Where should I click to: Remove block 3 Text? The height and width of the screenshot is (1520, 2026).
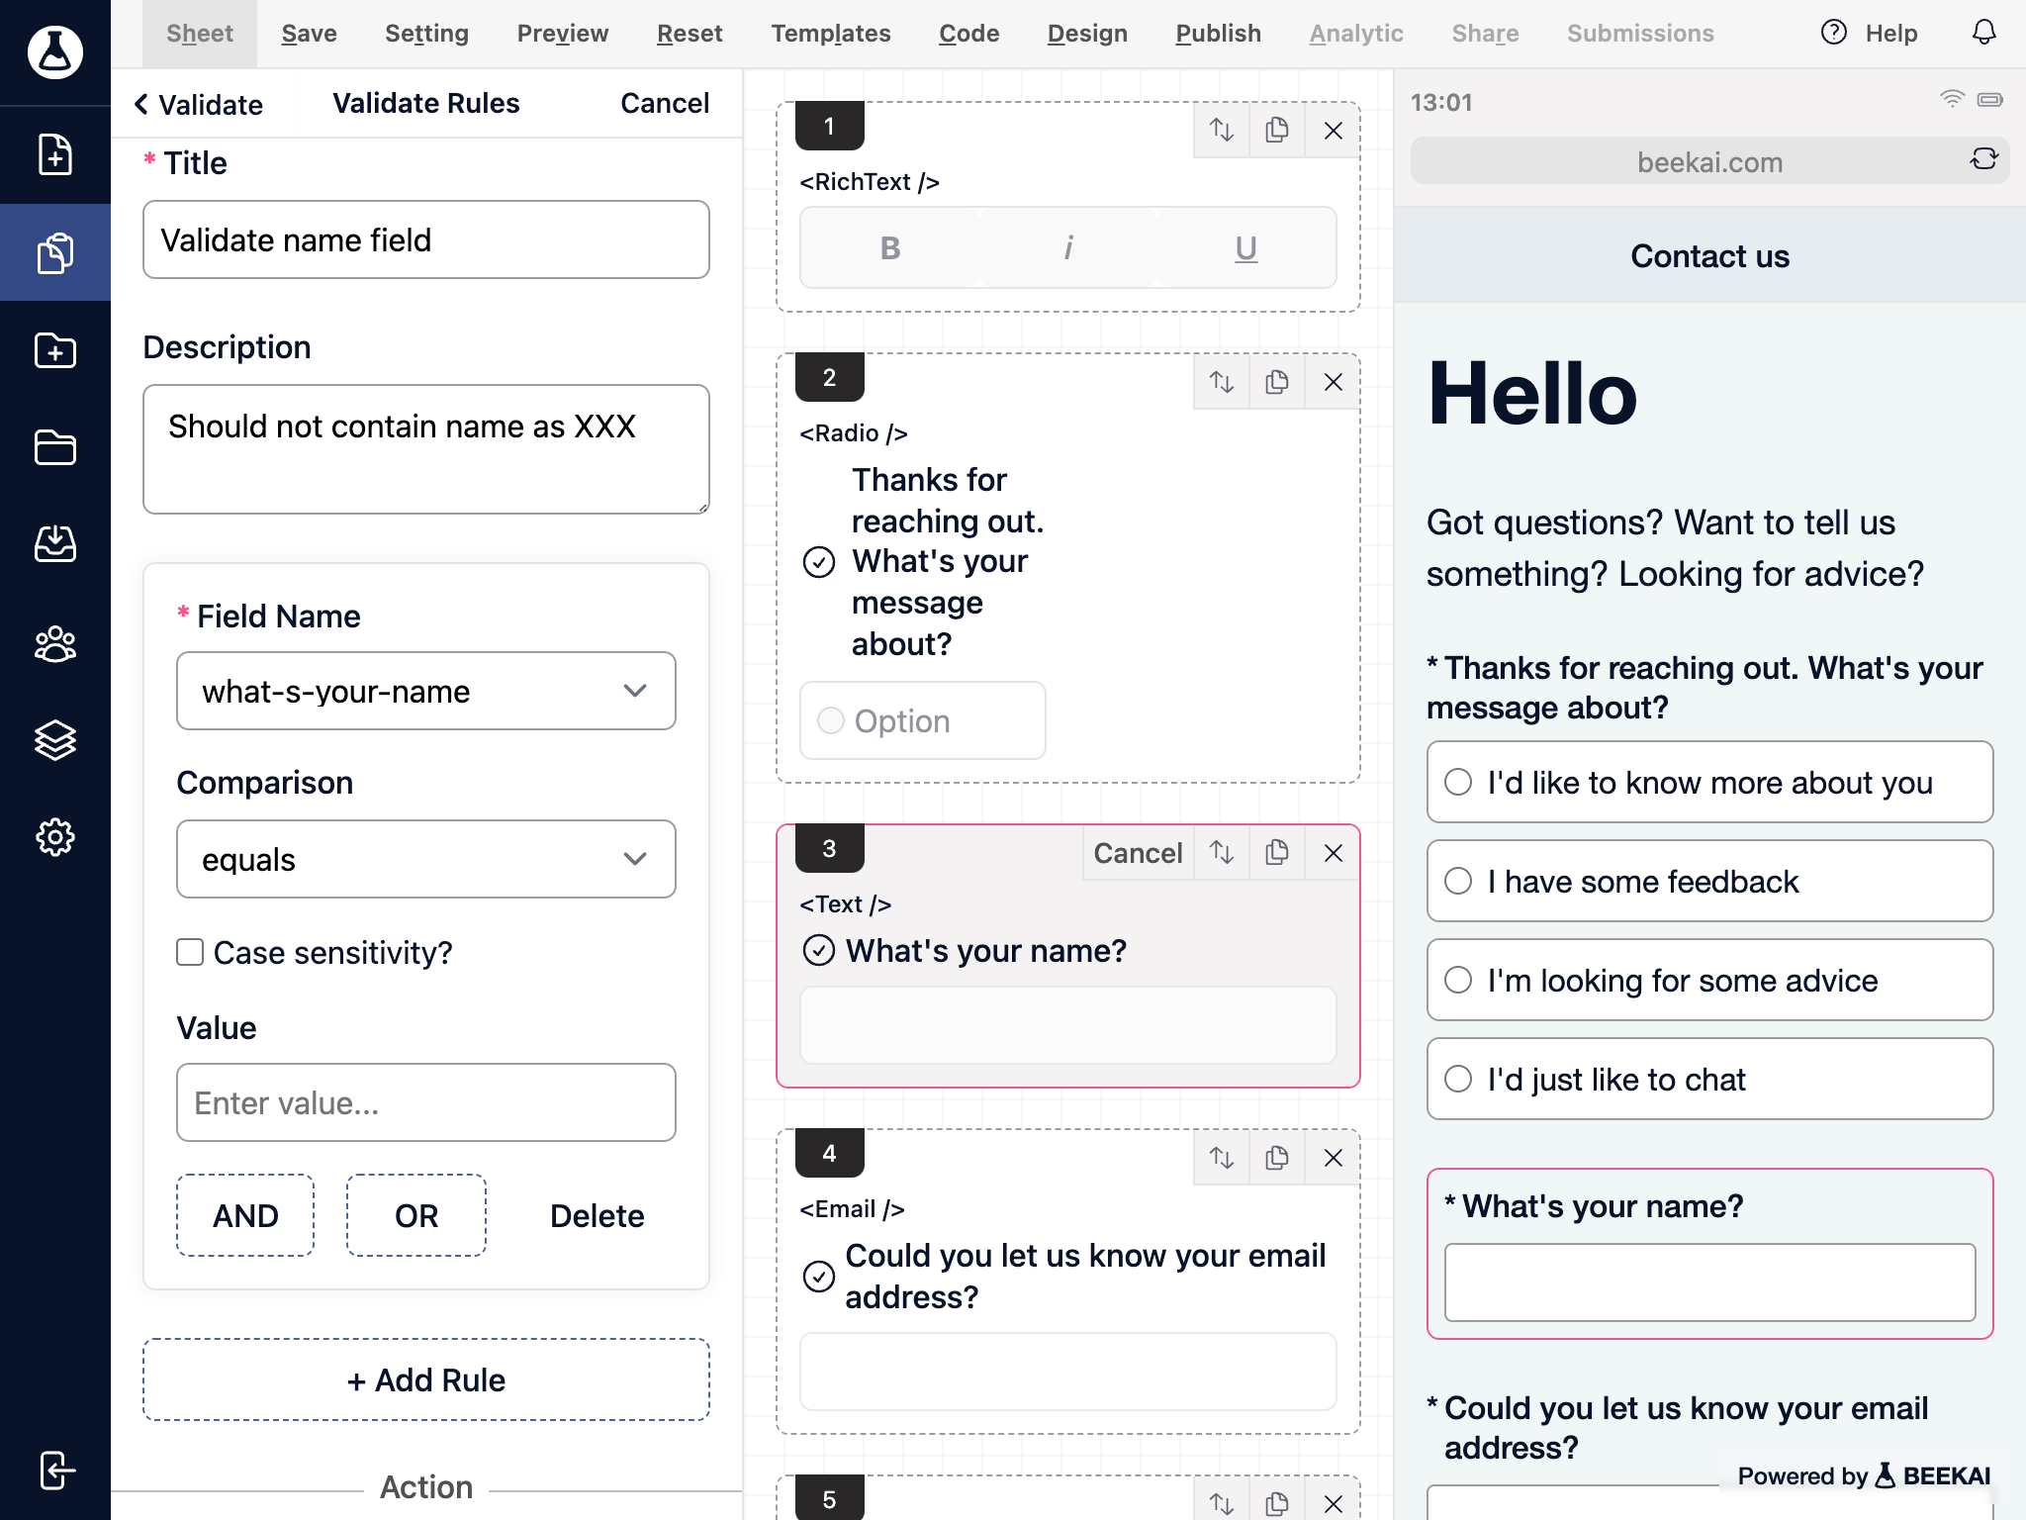click(1333, 852)
